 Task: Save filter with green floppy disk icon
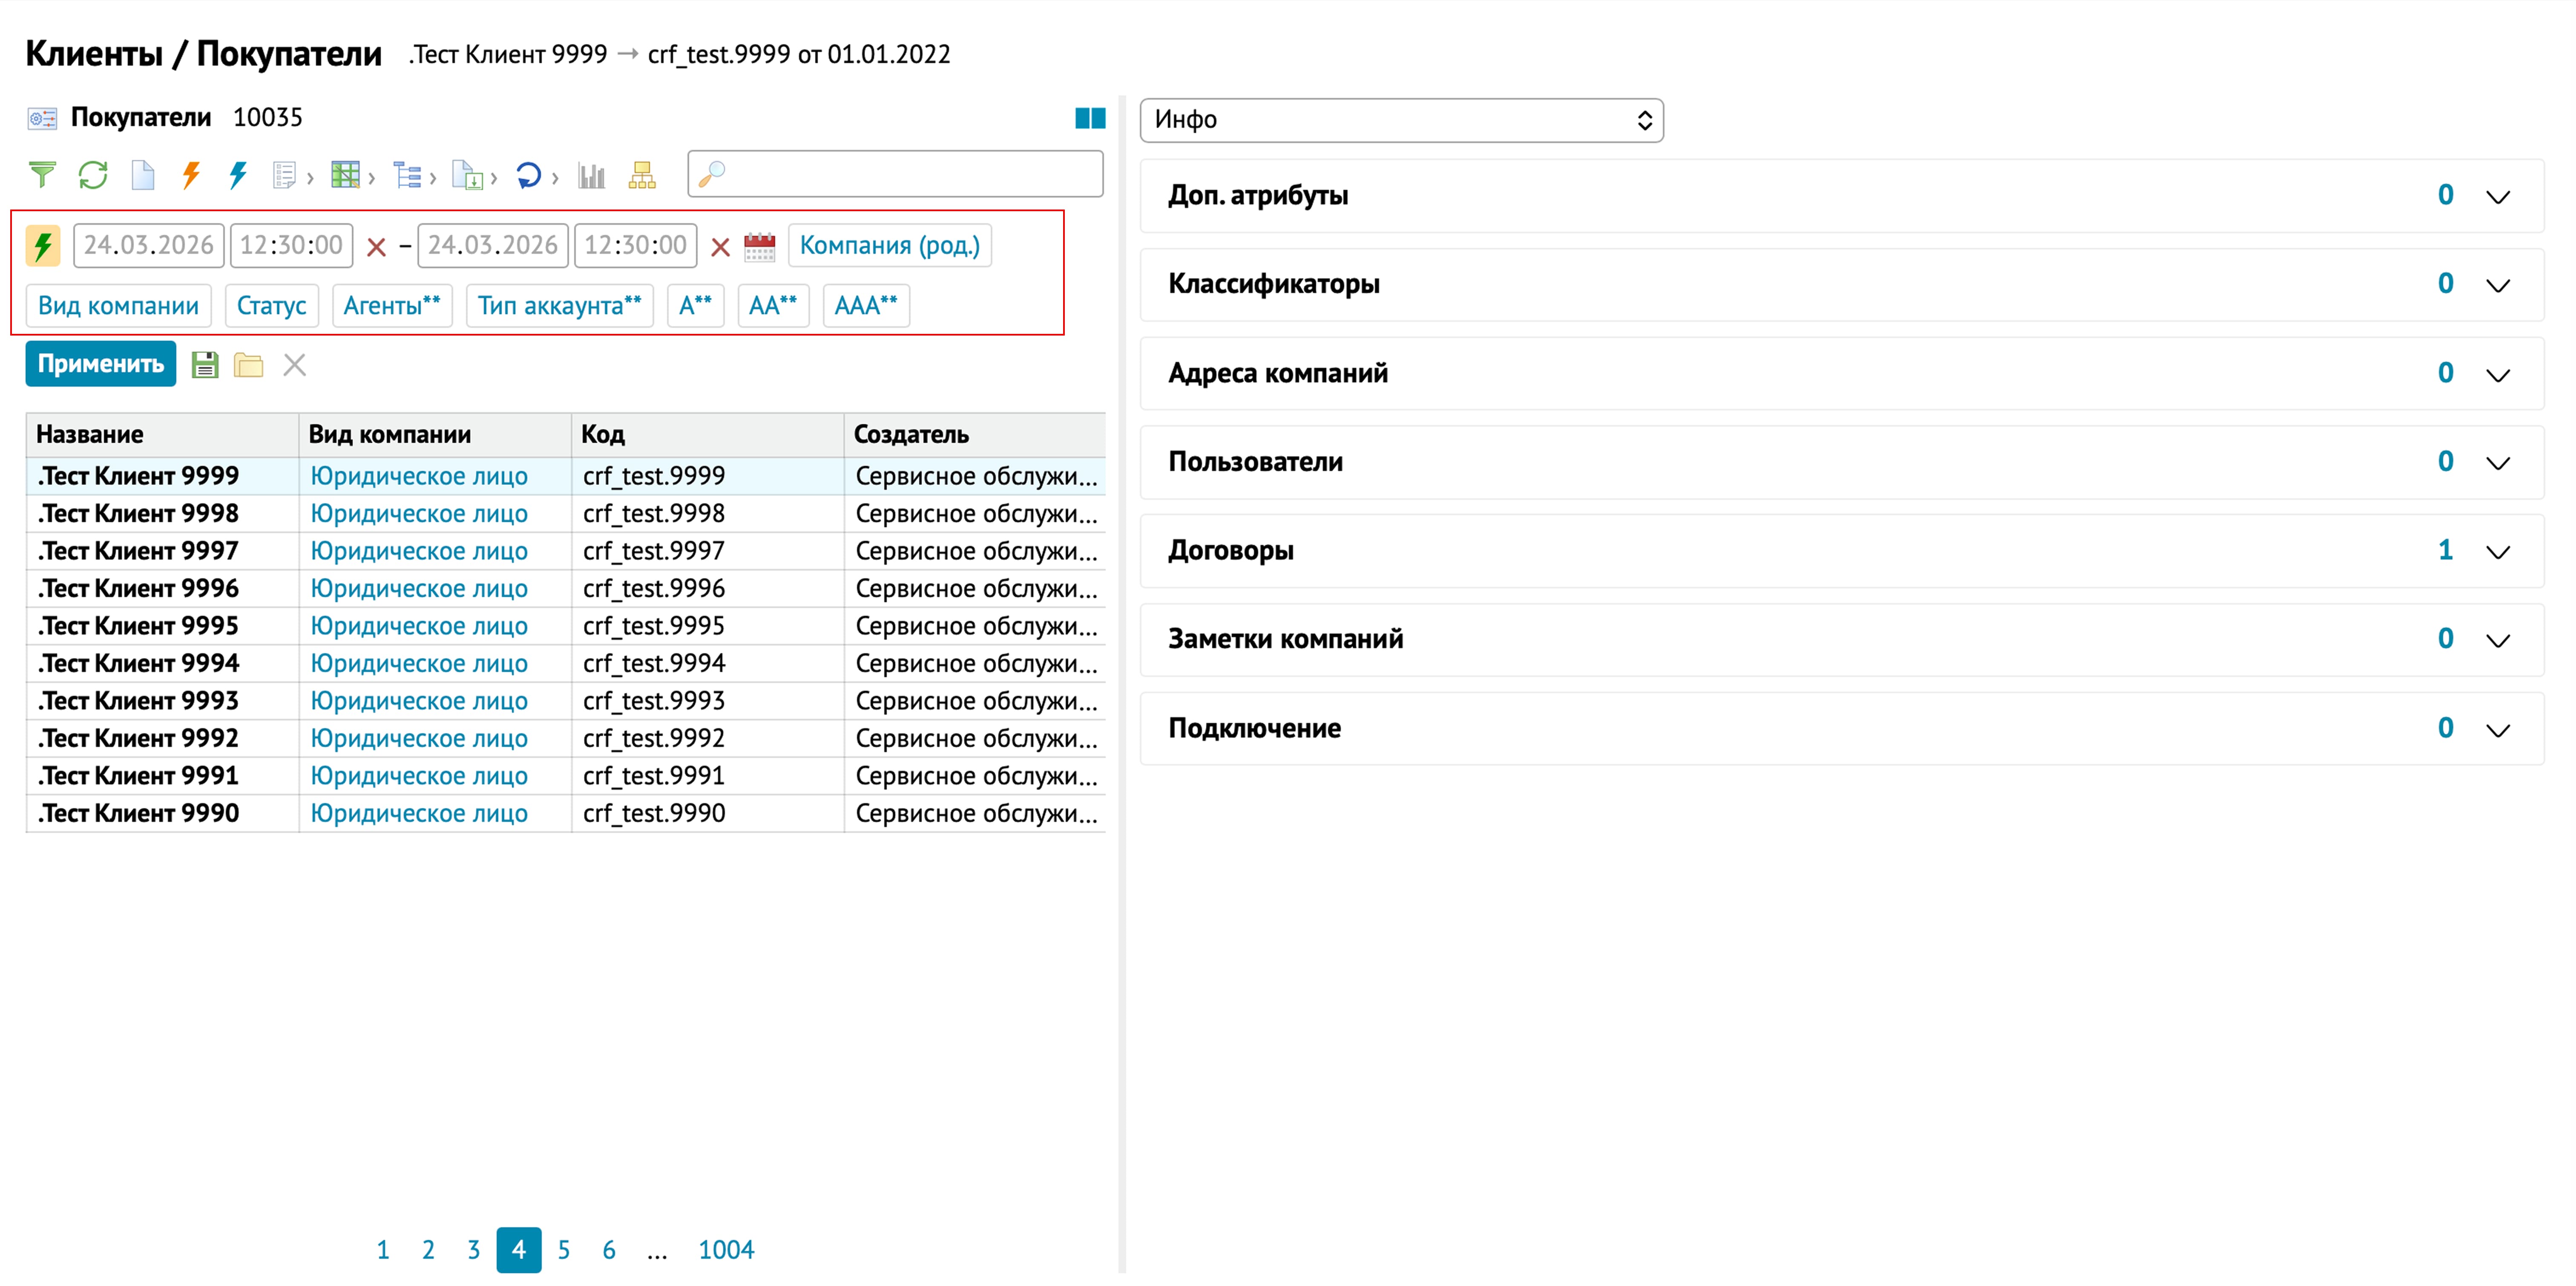click(x=205, y=365)
